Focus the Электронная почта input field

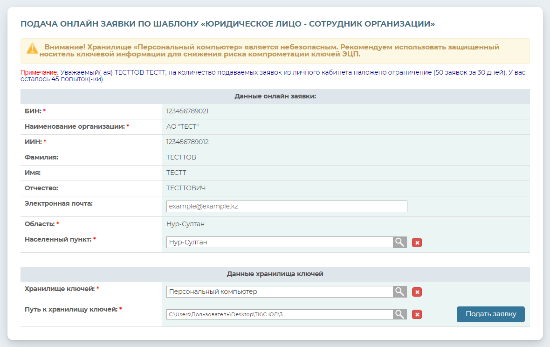pyautogui.click(x=287, y=206)
